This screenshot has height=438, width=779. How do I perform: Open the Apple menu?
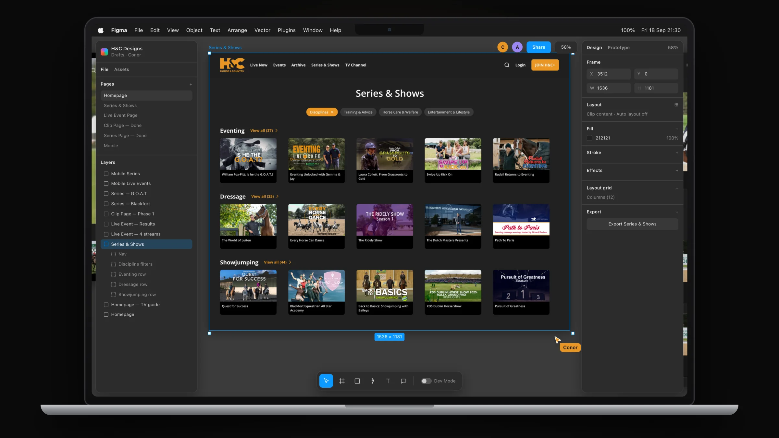click(101, 30)
